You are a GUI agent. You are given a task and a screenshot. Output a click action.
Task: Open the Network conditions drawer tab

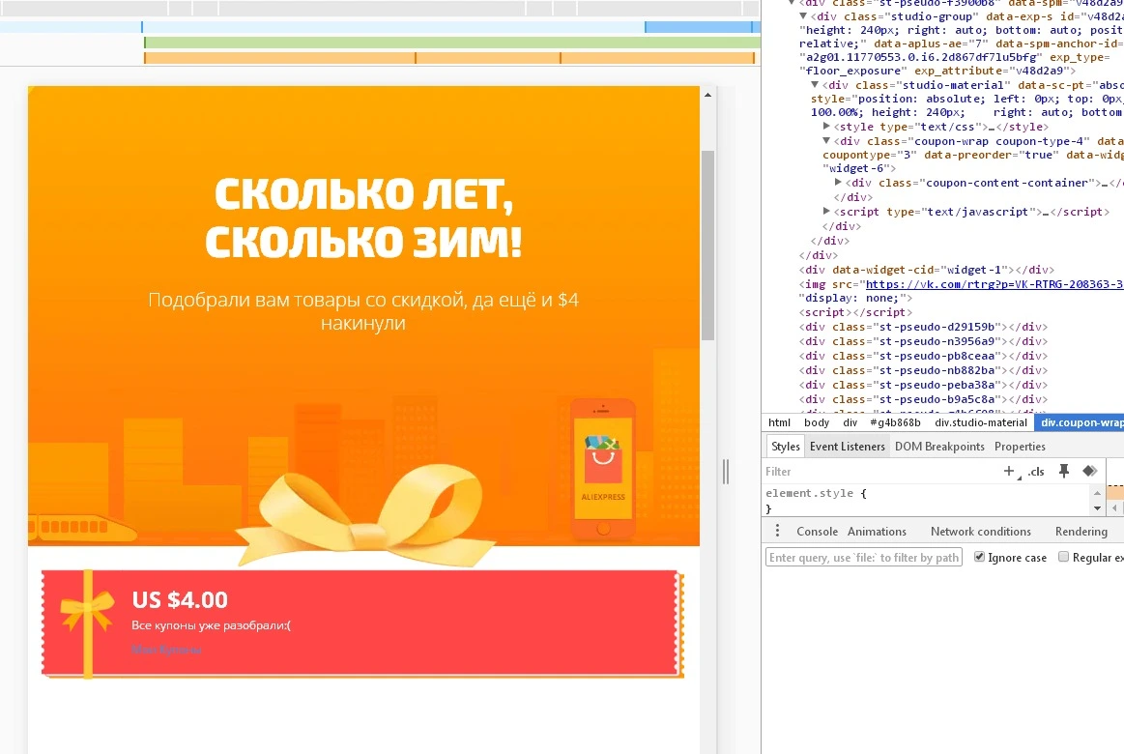click(x=981, y=531)
